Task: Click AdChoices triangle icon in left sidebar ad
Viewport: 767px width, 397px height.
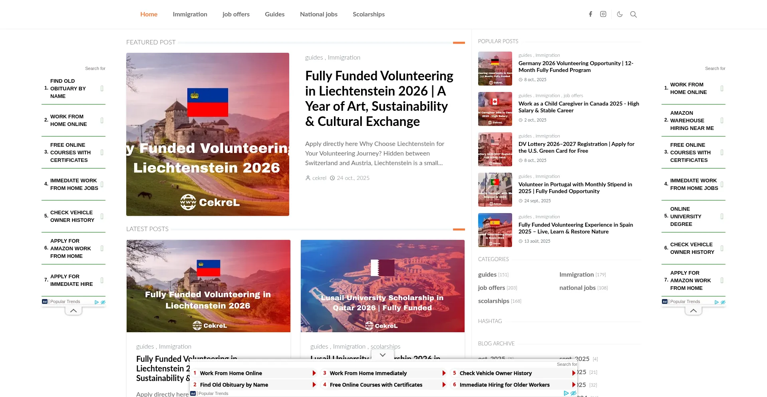Action: point(97,302)
